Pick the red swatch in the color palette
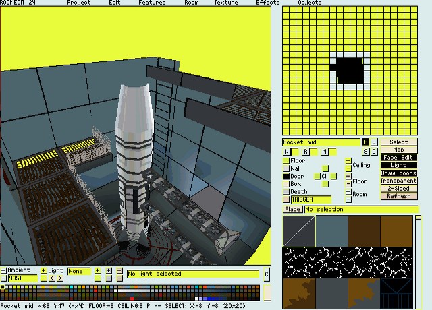 tap(132, 298)
